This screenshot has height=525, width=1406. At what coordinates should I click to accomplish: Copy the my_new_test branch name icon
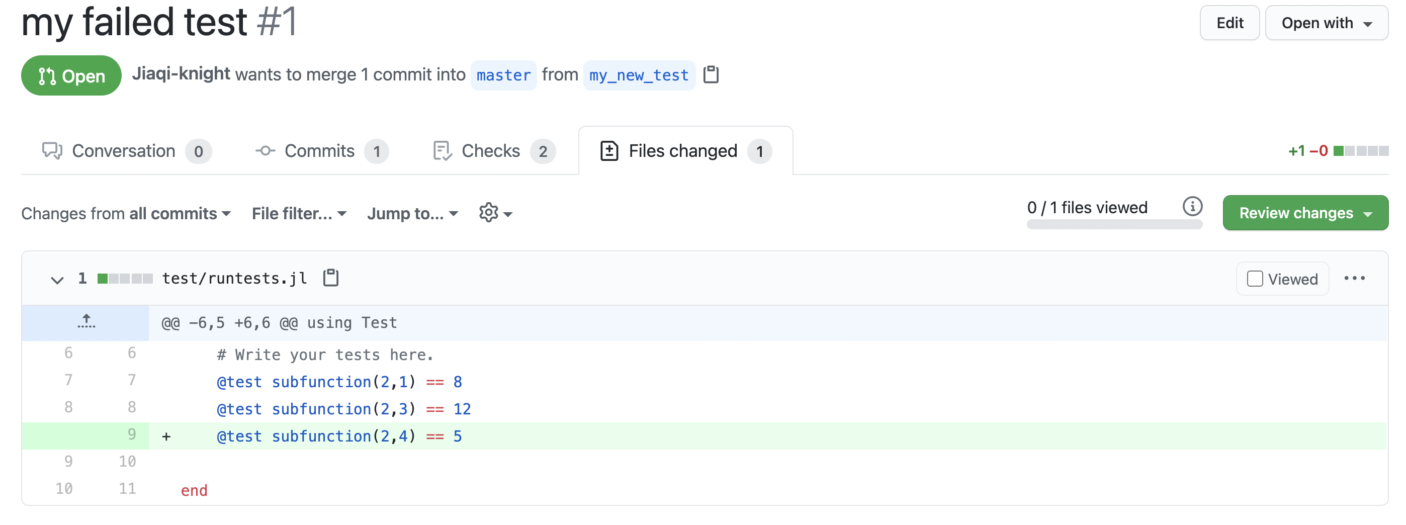coord(711,75)
